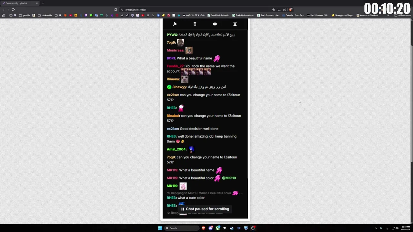Click the Munirraaa username in chat
The height and width of the screenshot is (232, 413).
click(176, 50)
